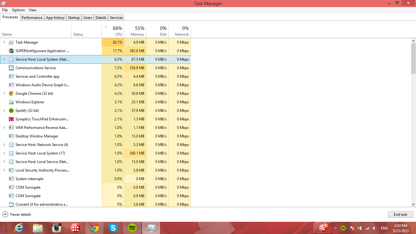
Task: Sort processes by the CPU column
Action: [x=113, y=31]
